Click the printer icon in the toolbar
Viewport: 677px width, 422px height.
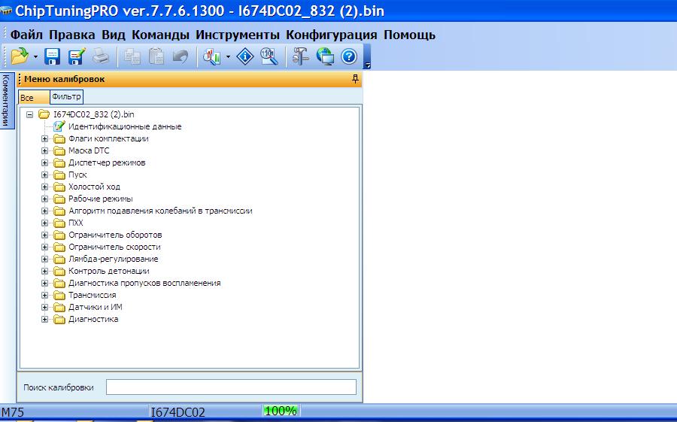(101, 56)
